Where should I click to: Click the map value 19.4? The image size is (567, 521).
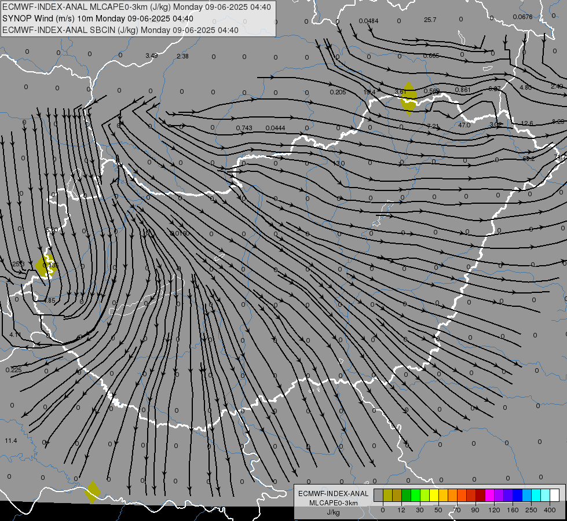(369, 92)
